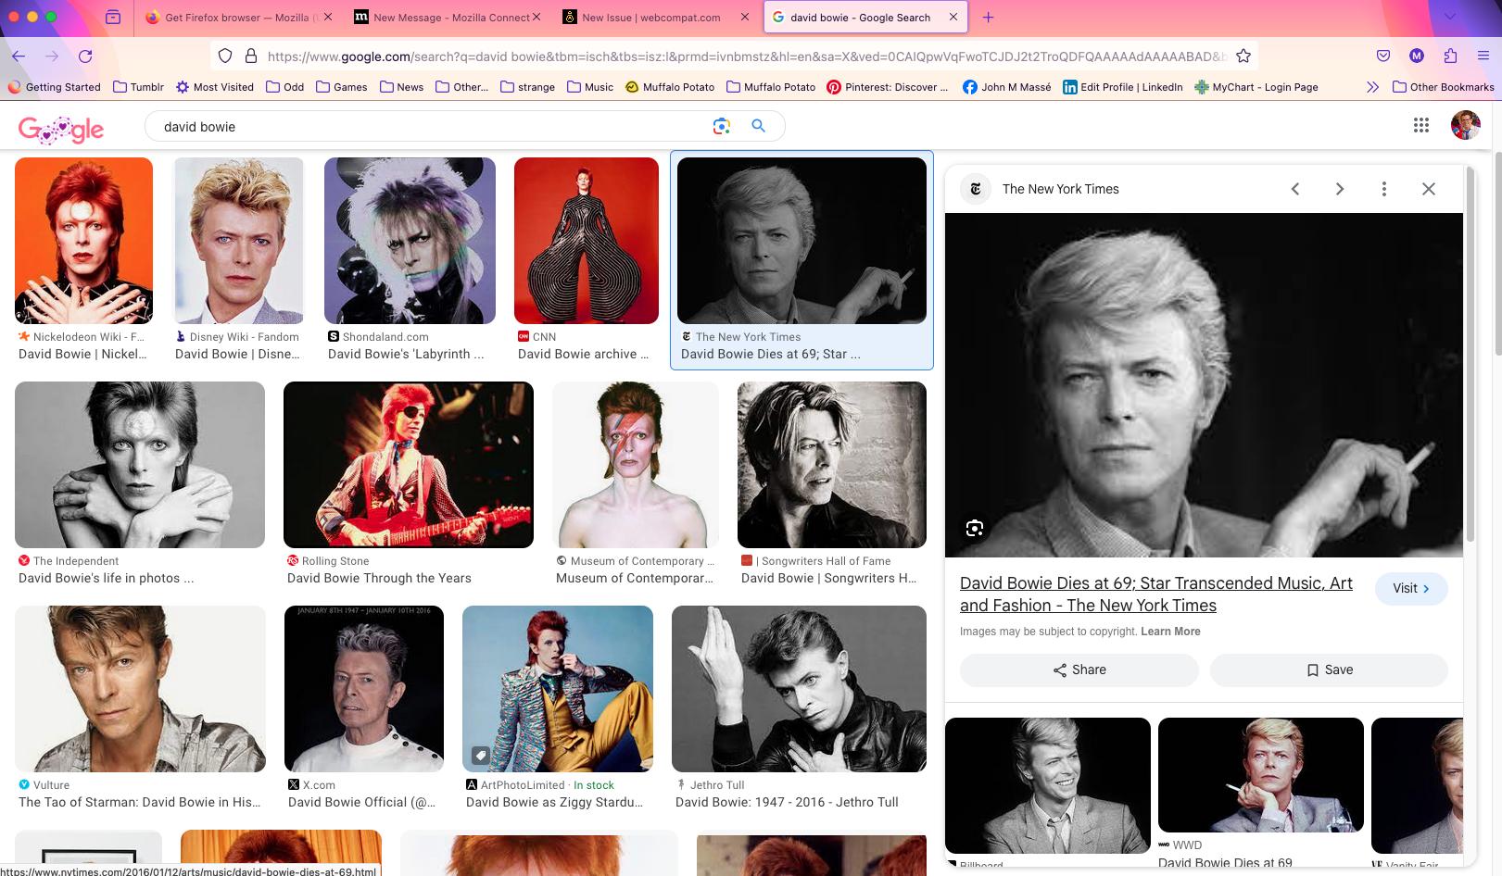Open the three-dot menu in the image panel
The width and height of the screenshot is (1502, 876).
tap(1383, 189)
